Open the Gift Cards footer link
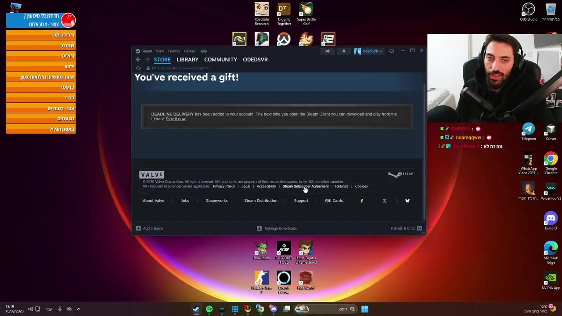The image size is (562, 316). 334,201
